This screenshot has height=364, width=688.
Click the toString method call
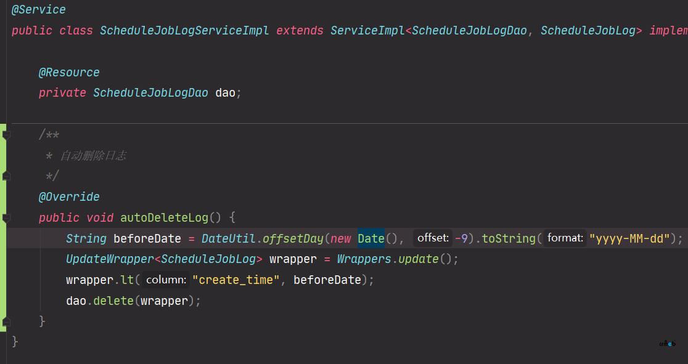tap(509, 238)
